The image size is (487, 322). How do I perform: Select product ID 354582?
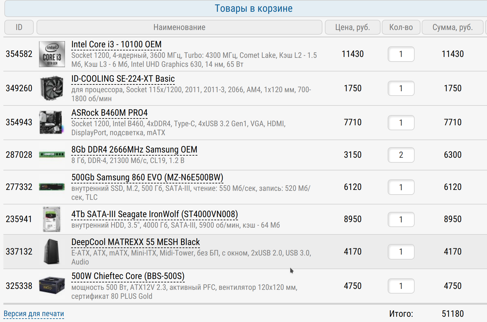click(19, 54)
